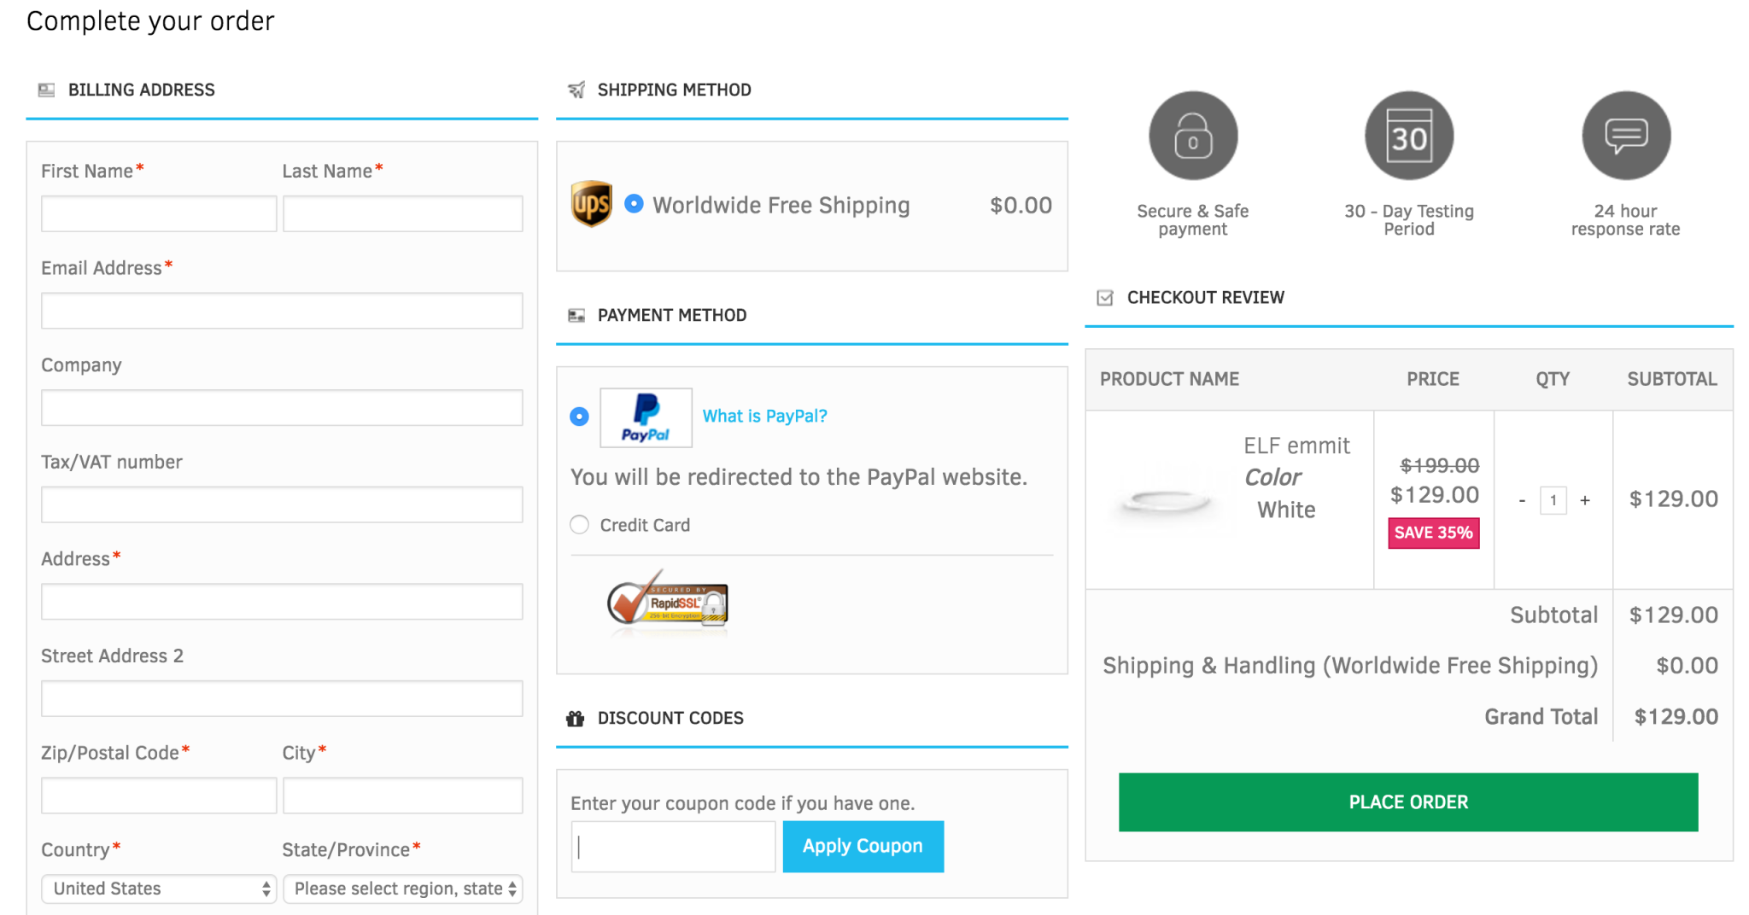The height and width of the screenshot is (915, 1749).
Task: Decrease ELF emmit quantity with minus
Action: (x=1522, y=500)
